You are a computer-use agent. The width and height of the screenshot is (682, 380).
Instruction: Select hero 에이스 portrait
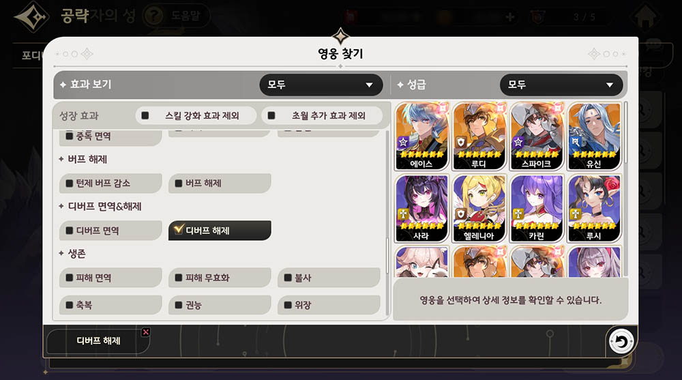click(421, 136)
